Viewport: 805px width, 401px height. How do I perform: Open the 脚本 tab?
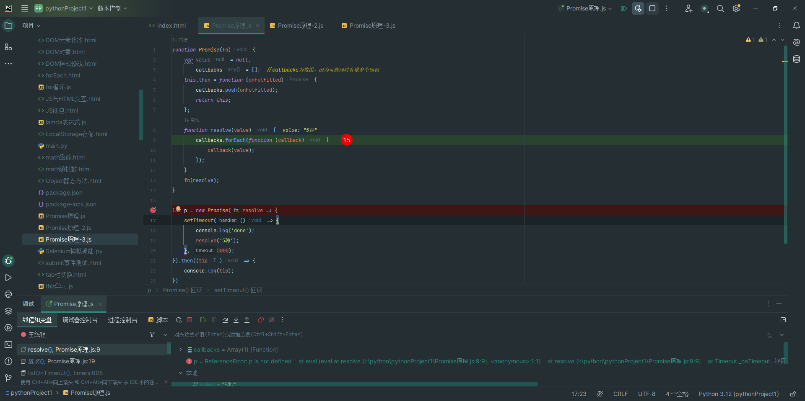[x=158, y=320]
